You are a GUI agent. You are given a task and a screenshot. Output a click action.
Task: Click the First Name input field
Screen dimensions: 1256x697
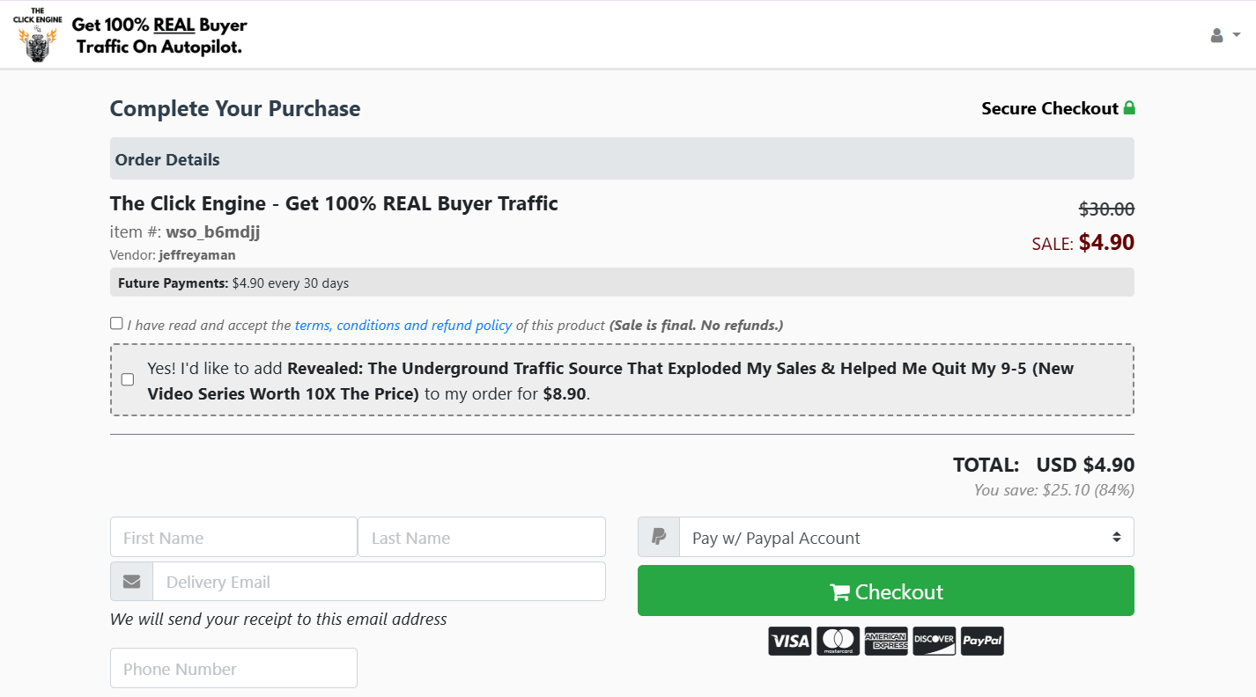[x=233, y=537]
